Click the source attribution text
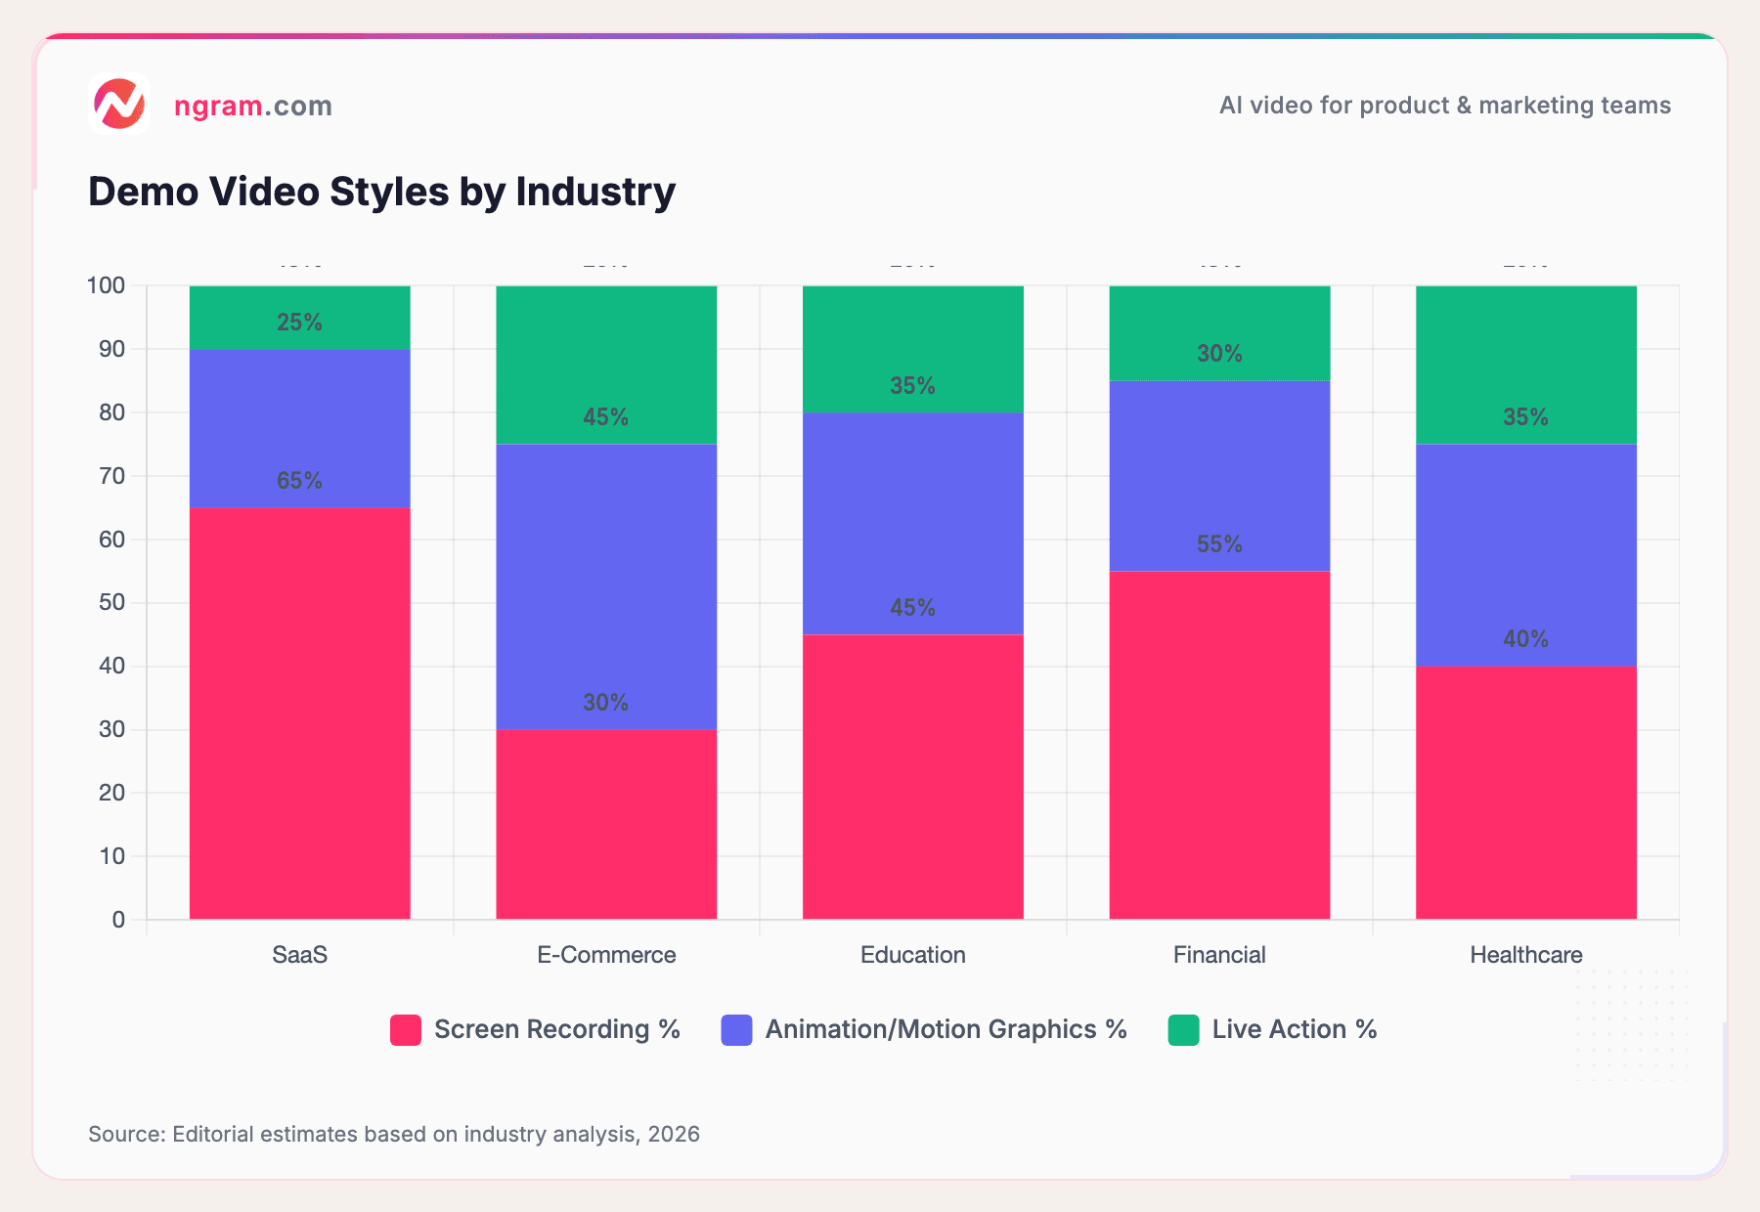Image resolution: width=1760 pixels, height=1212 pixels. tap(394, 1134)
